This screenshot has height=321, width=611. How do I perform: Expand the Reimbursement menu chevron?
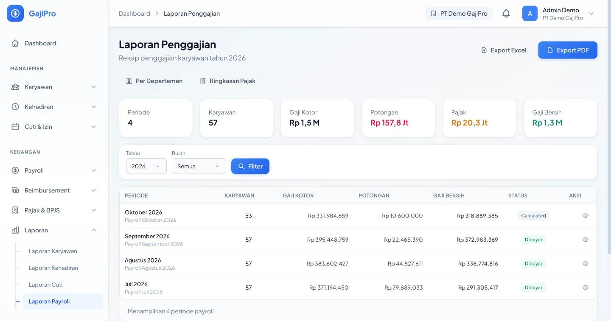[x=94, y=190]
